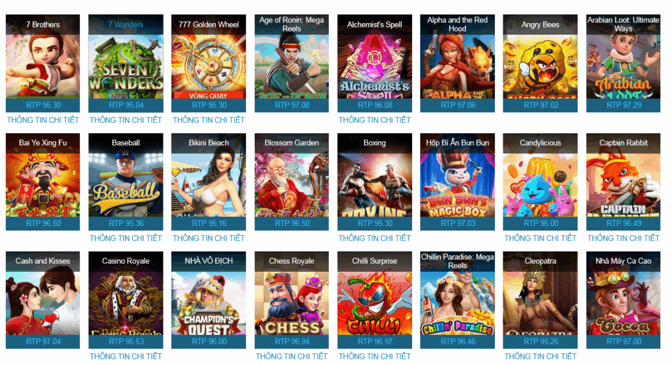Launch the Chess Royale game thumbnail

click(x=291, y=300)
